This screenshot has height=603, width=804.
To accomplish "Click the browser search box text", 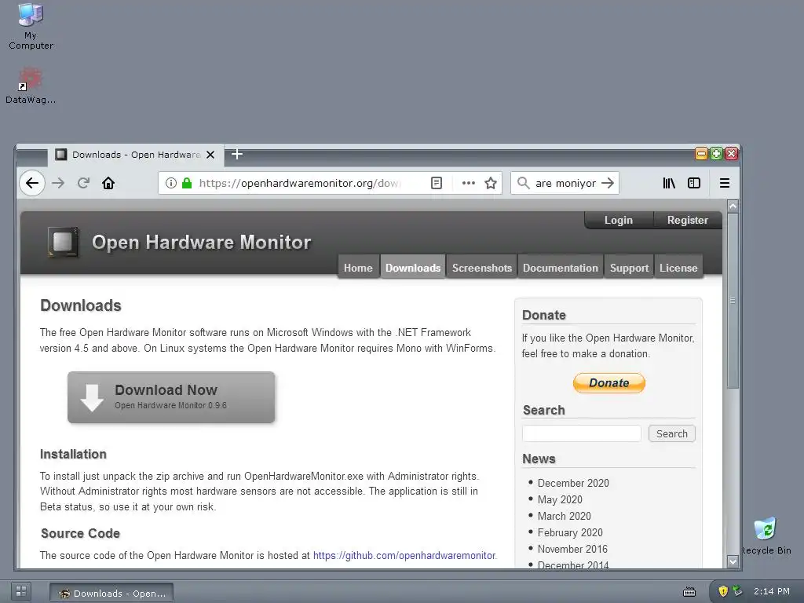I will coord(565,183).
